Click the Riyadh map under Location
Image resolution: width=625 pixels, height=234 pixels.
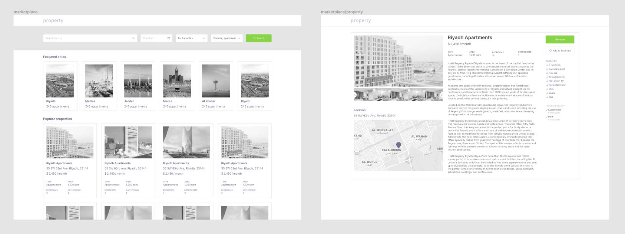[x=399, y=145]
